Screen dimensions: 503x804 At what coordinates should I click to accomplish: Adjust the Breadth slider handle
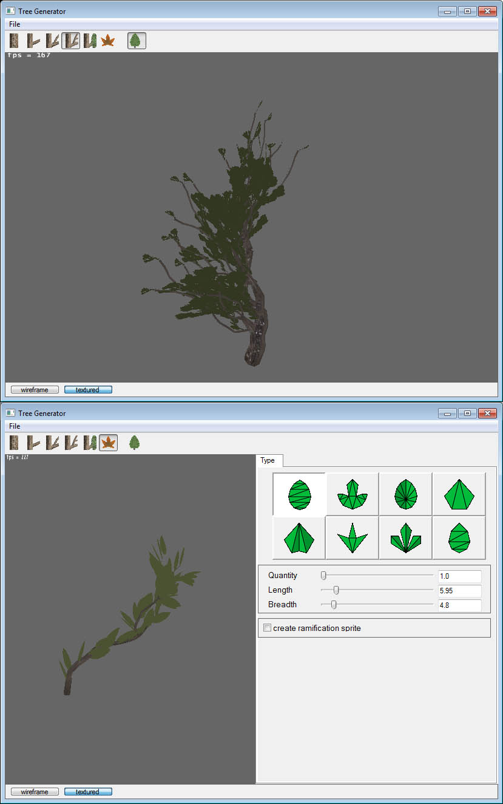333,605
